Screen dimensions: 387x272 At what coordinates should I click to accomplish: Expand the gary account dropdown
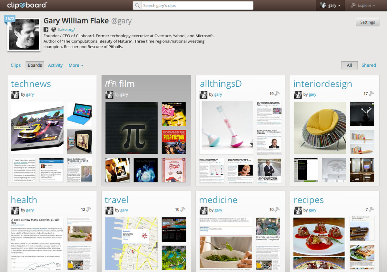(x=330, y=5)
